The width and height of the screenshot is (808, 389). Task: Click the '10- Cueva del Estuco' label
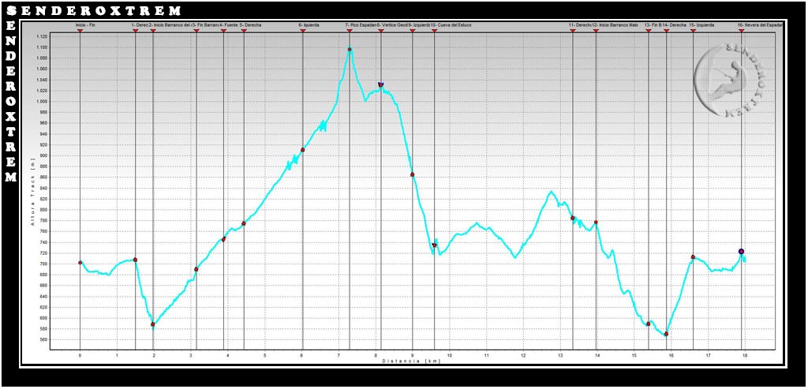[451, 24]
